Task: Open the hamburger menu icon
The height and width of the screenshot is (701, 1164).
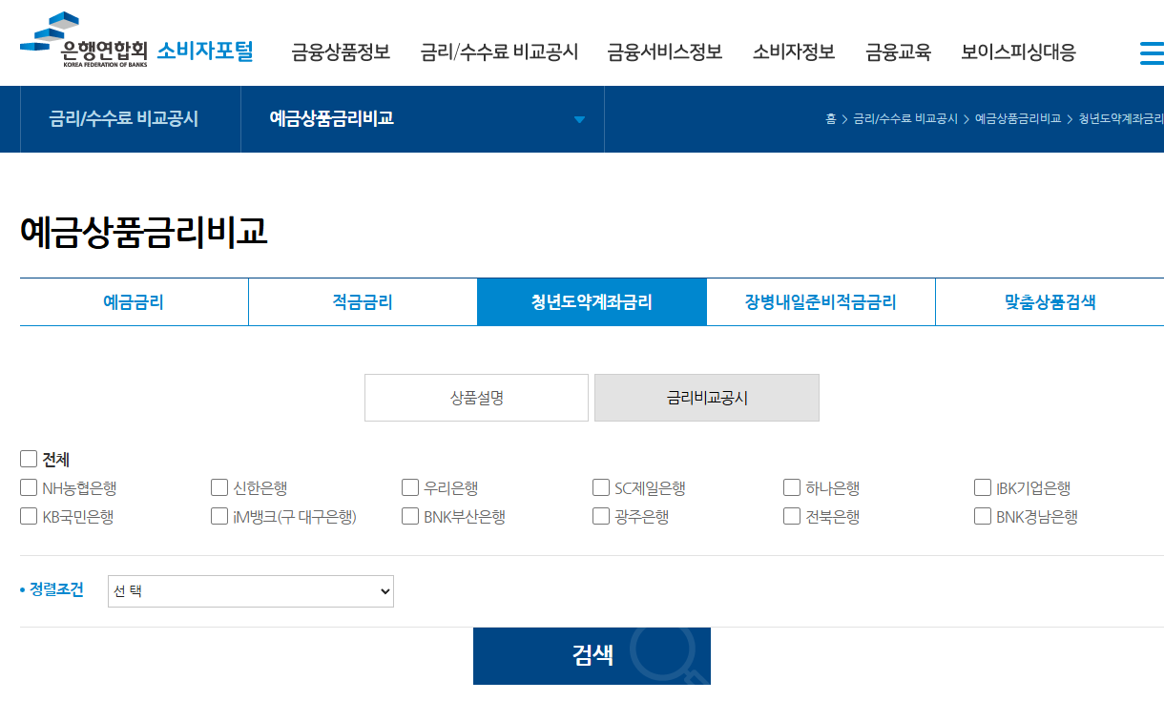Action: pos(1152,52)
